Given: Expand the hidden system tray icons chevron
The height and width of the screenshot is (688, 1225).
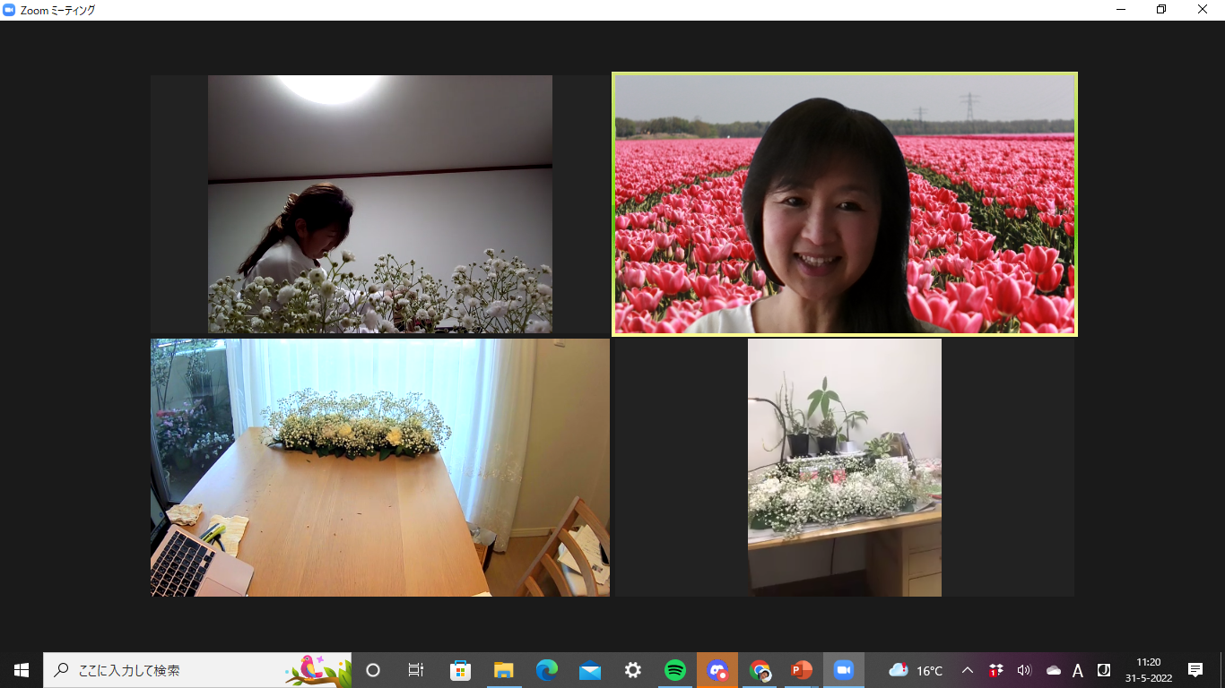Looking at the screenshot, I should point(968,670).
